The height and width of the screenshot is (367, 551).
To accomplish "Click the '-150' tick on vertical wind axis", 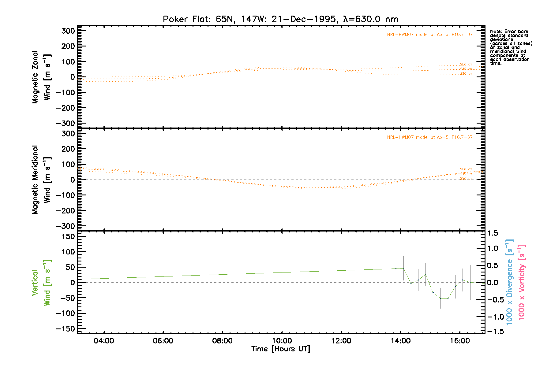I will coord(66,329).
